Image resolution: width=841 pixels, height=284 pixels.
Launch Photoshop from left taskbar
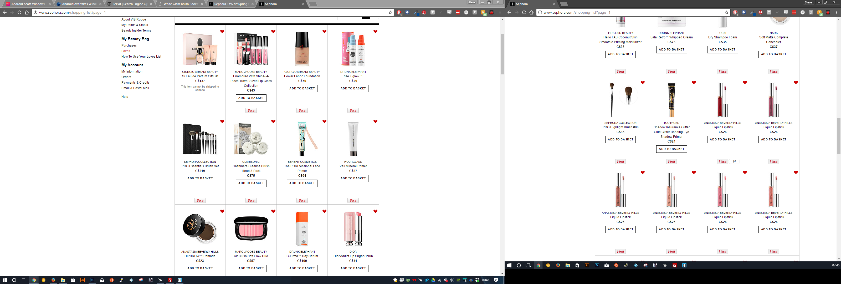92,280
